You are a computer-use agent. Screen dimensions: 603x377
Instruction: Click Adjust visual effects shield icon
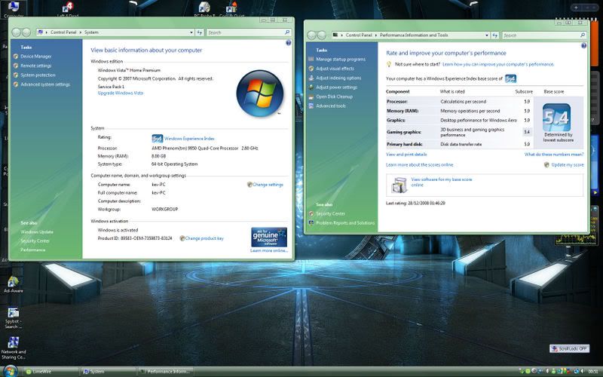[311, 69]
